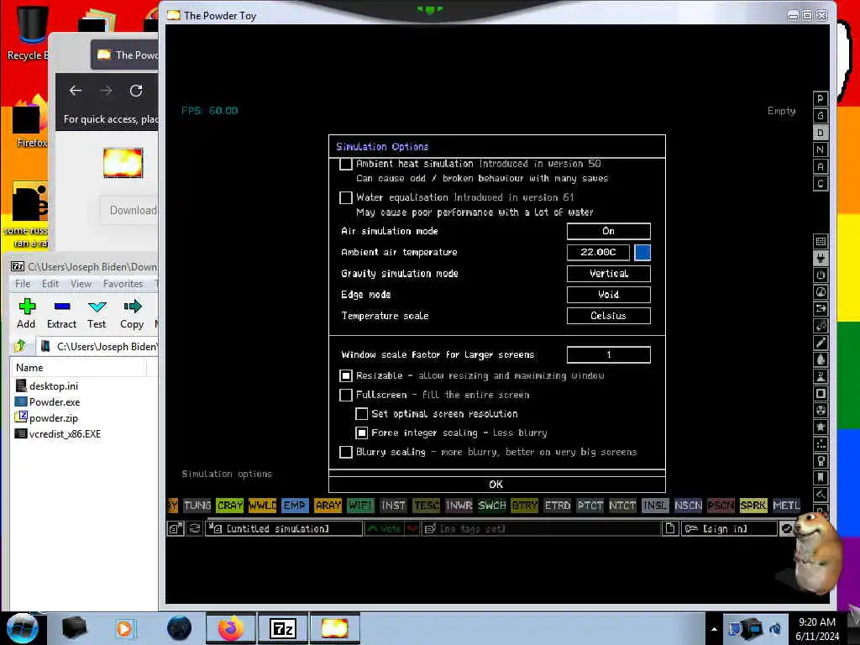The image size is (860, 645).
Task: Open the Special star category icon
Action: click(x=821, y=427)
